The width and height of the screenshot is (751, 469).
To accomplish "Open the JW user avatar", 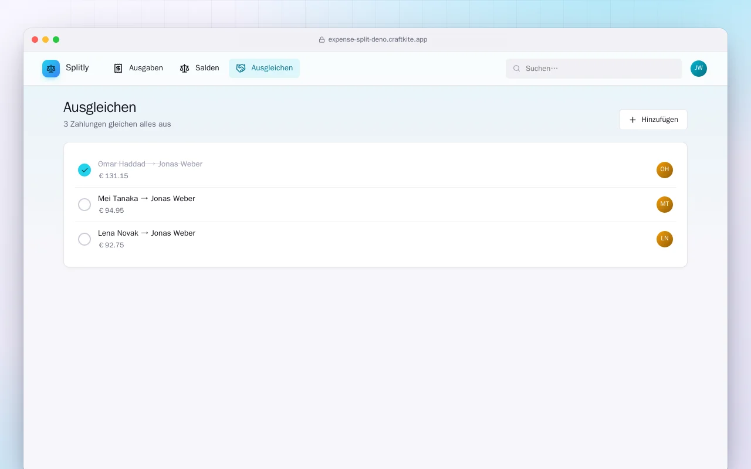I will [699, 69].
